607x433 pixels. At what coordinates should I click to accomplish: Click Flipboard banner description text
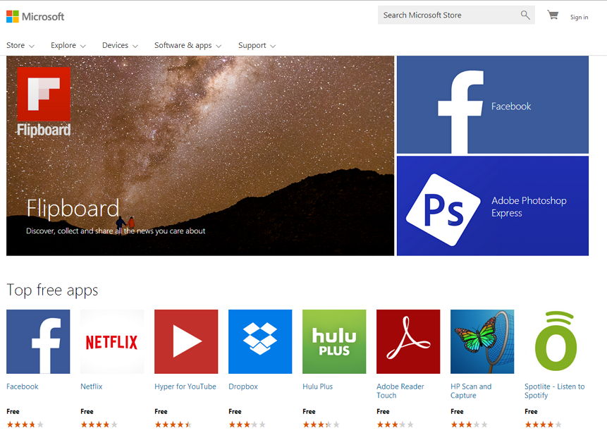(x=116, y=231)
